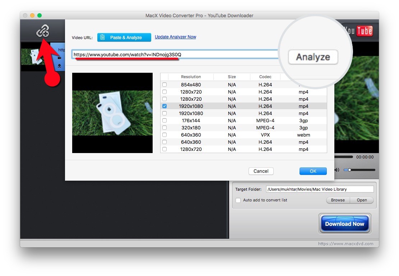The image size is (399, 276).
Task: Click inside the Video URL text field
Action: tap(175, 54)
